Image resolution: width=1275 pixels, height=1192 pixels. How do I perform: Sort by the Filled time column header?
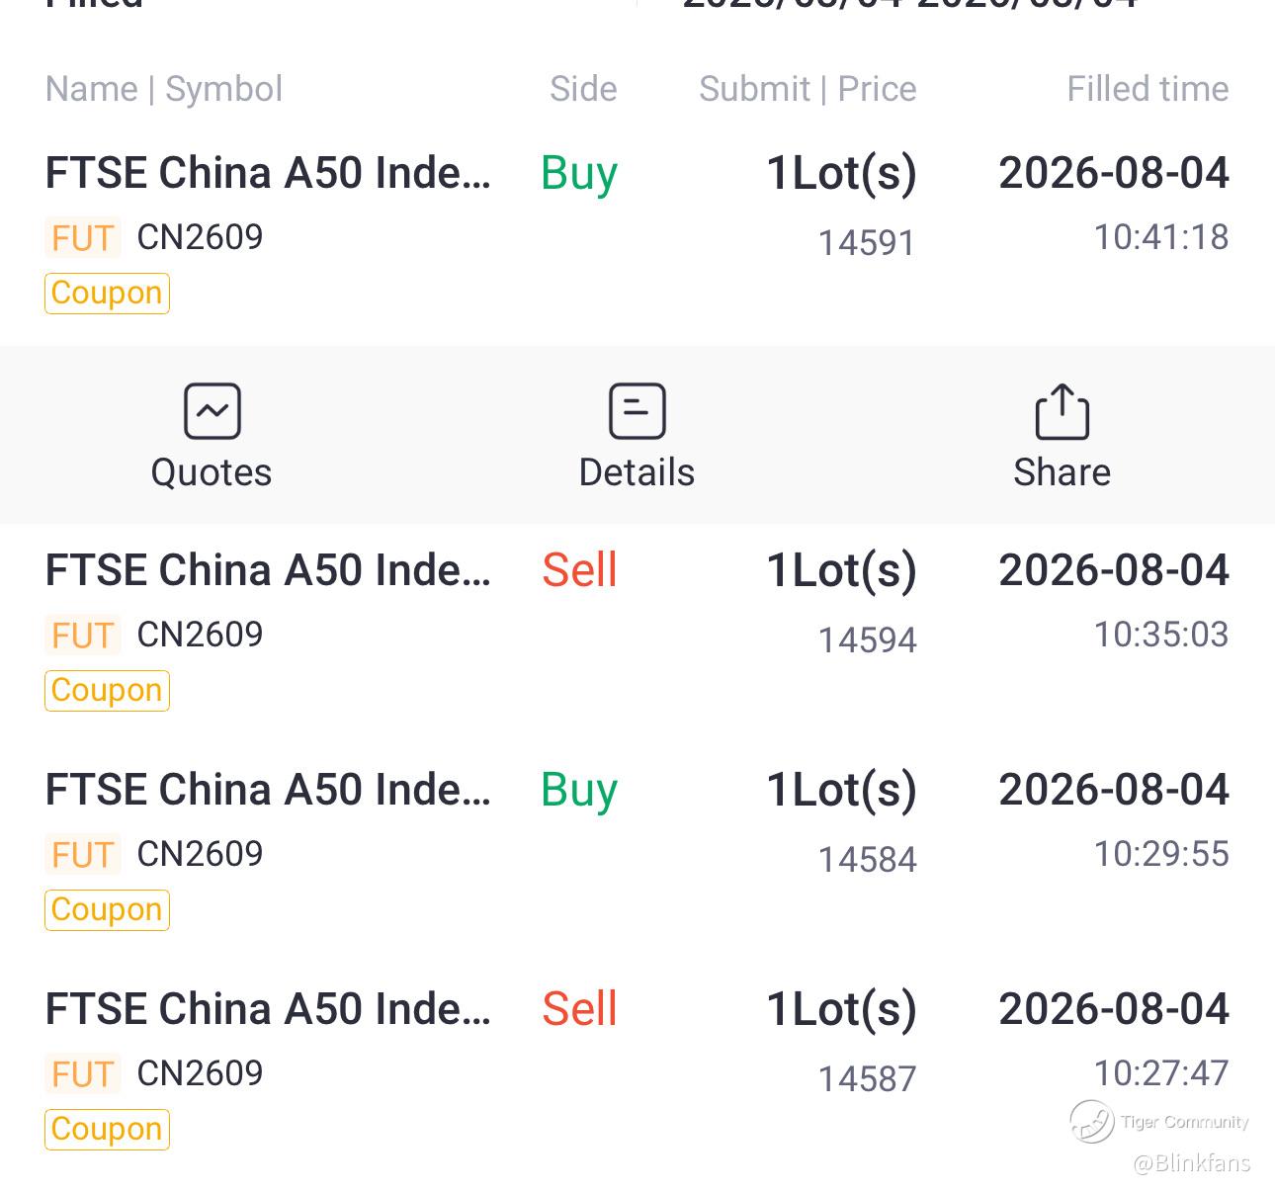tap(1147, 89)
